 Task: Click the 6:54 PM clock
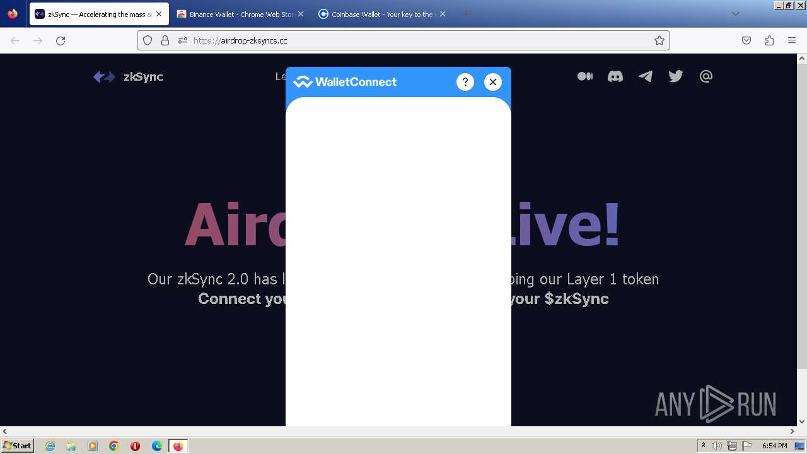pyautogui.click(x=774, y=446)
